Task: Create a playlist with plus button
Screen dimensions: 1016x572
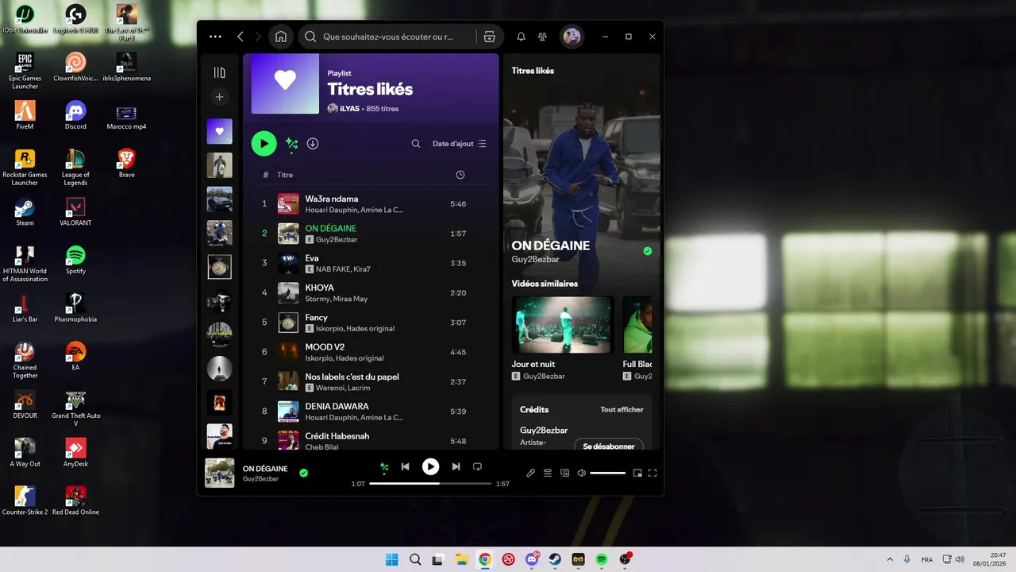Action: pos(220,97)
